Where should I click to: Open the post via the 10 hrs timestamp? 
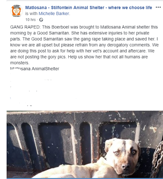click(x=30, y=20)
